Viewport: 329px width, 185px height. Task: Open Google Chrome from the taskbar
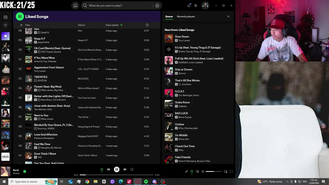click(87, 182)
